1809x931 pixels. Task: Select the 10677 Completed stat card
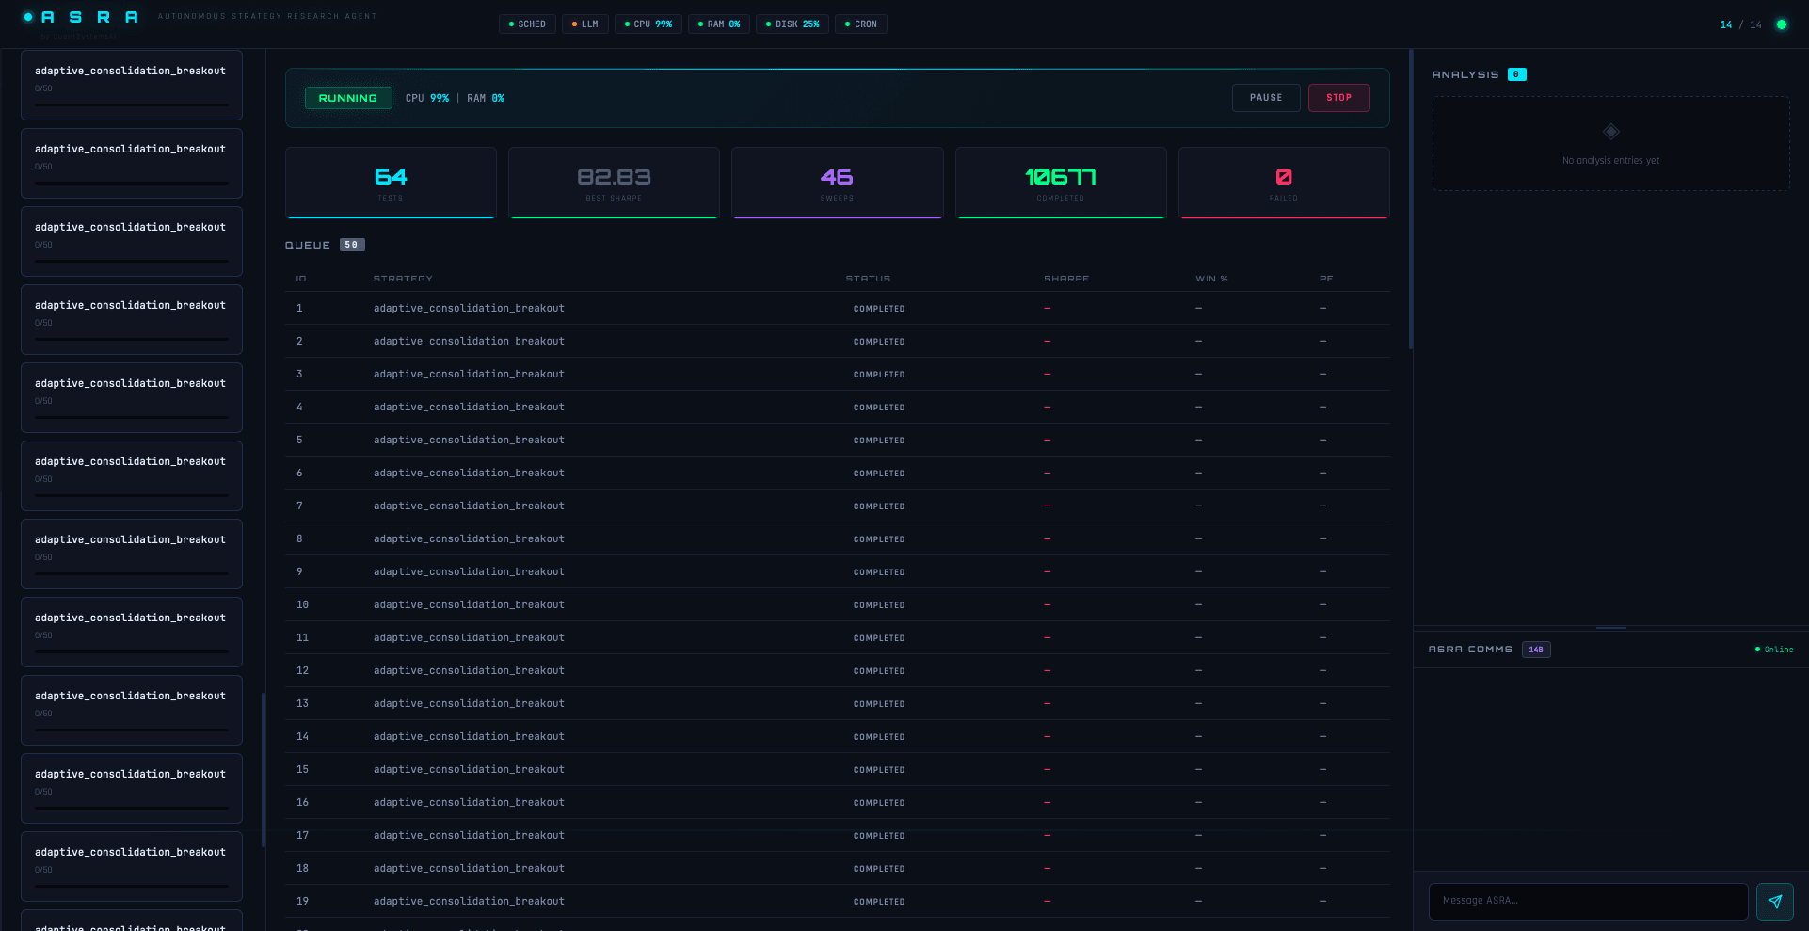(1061, 183)
